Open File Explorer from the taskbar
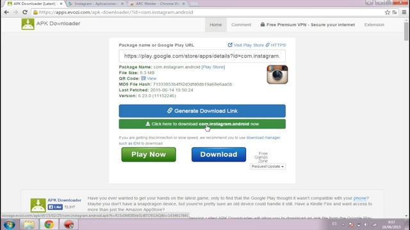This screenshot has width=410, height=230. pyautogui.click(x=29, y=224)
